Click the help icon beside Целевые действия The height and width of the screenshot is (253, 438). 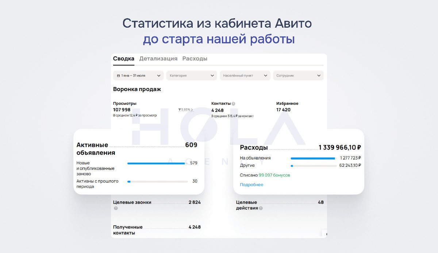(x=261, y=209)
